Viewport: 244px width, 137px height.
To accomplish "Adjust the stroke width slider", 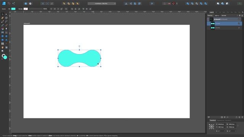I will (x=36, y=9).
